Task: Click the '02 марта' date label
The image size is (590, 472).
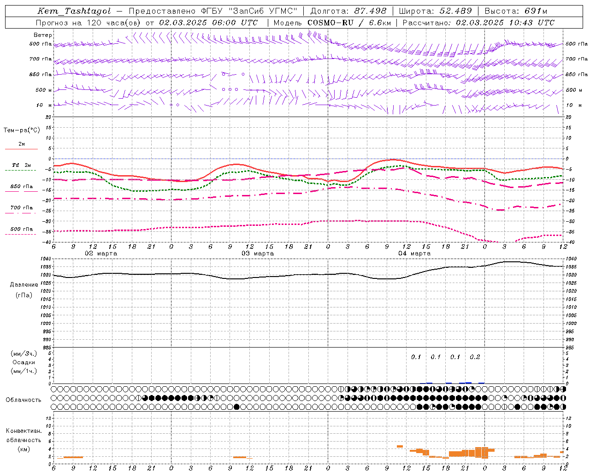Action: [x=101, y=254]
